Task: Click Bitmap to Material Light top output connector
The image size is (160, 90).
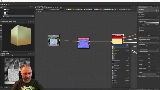Action: coord(89,41)
